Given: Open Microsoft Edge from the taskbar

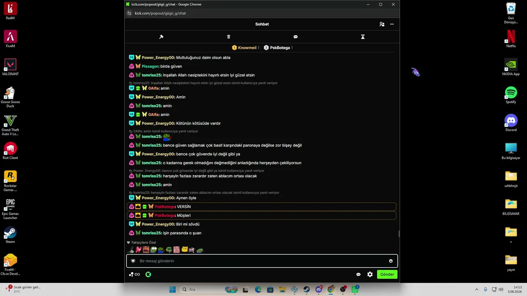Looking at the screenshot, I should pos(258,289).
